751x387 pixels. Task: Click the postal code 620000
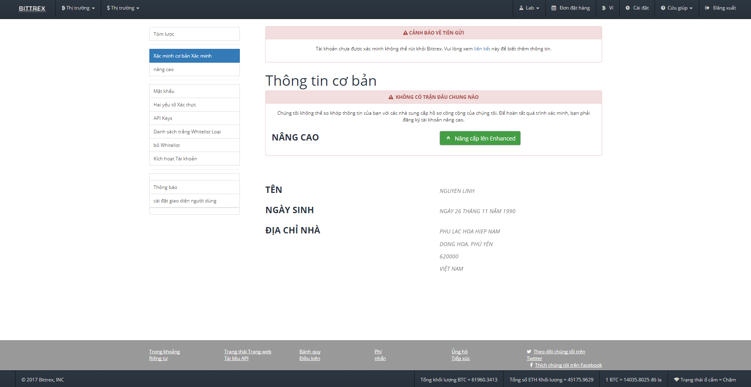click(x=449, y=256)
